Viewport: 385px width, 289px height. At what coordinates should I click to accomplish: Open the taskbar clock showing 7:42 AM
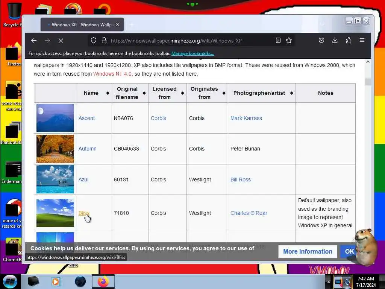coord(366,282)
